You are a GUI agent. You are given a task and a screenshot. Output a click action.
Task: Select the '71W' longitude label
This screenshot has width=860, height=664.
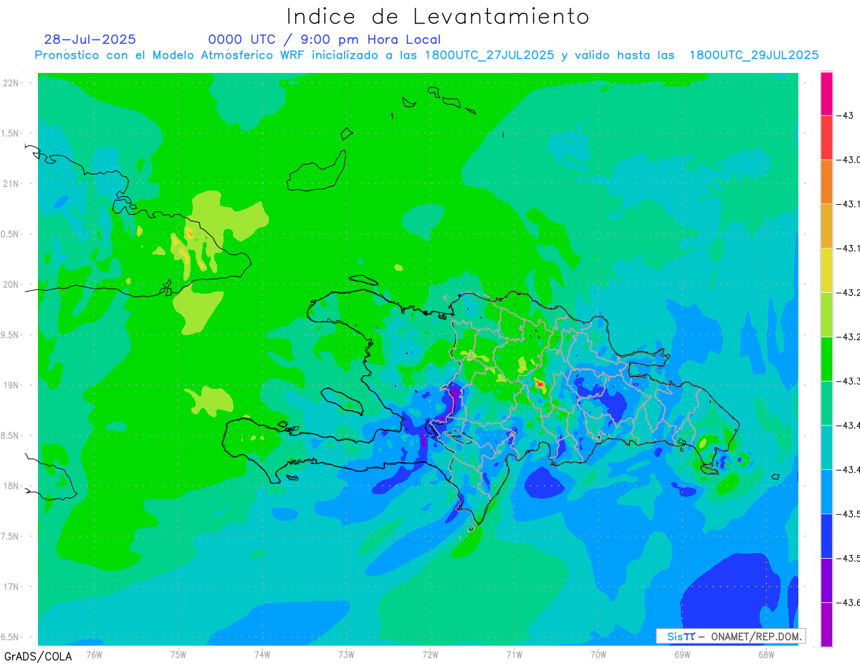click(514, 654)
